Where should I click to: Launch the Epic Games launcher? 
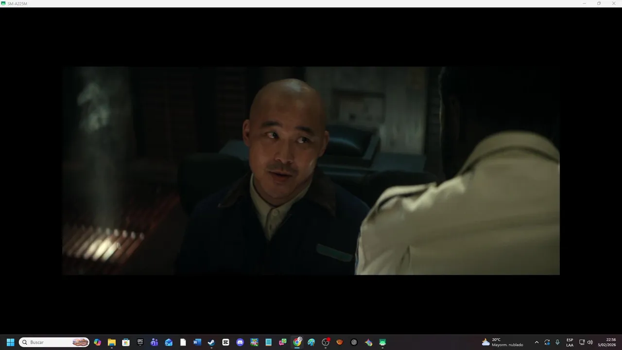click(140, 342)
